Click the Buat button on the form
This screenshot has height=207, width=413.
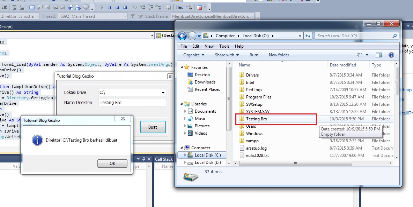click(153, 127)
